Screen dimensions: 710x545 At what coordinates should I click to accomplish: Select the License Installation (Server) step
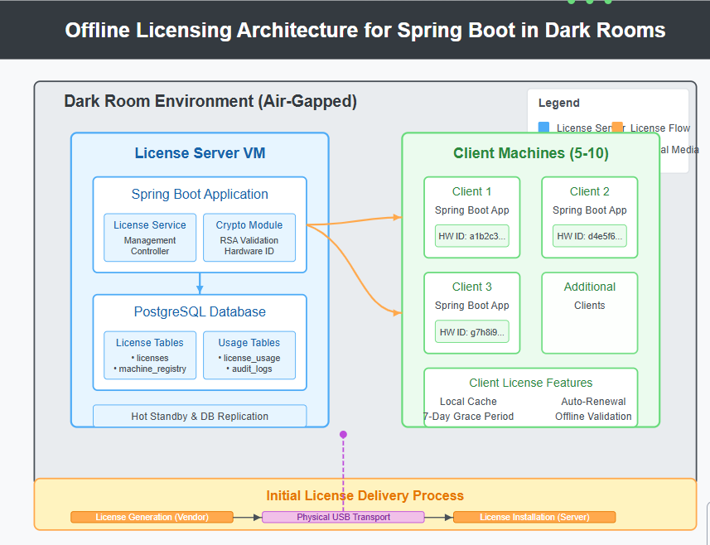click(x=534, y=517)
